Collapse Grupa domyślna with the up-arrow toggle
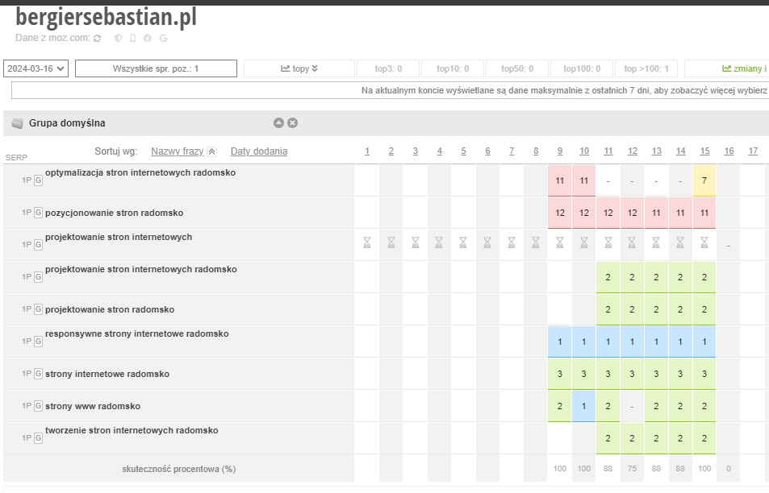 (x=278, y=122)
